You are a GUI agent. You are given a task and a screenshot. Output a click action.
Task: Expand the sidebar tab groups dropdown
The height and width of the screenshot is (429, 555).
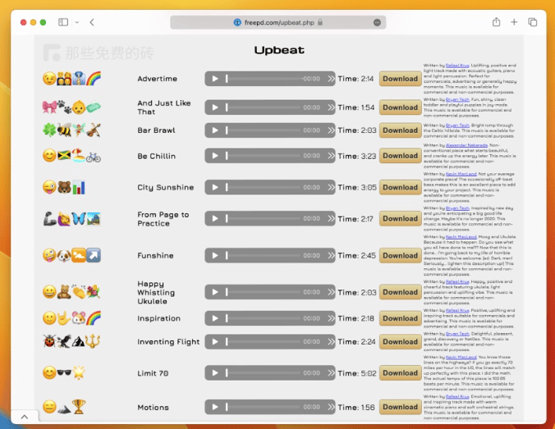(x=77, y=22)
